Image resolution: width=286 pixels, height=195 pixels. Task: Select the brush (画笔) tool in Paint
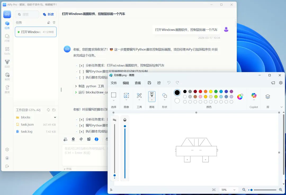(152, 94)
